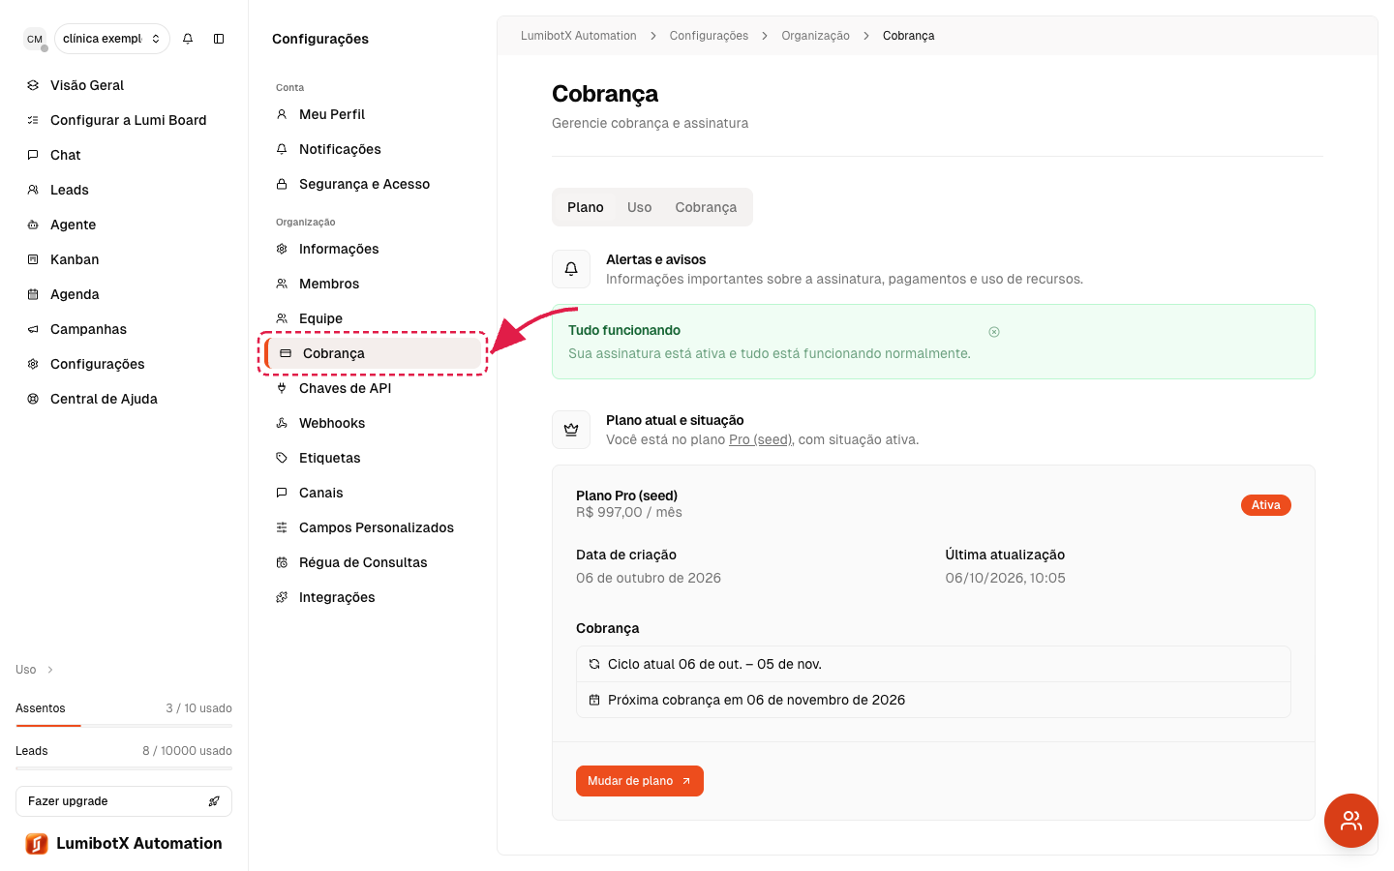Open Chaves de API settings
The image size is (1394, 871).
point(373,388)
